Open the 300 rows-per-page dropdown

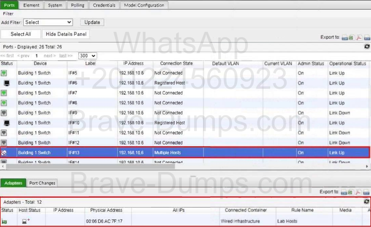tap(88, 56)
